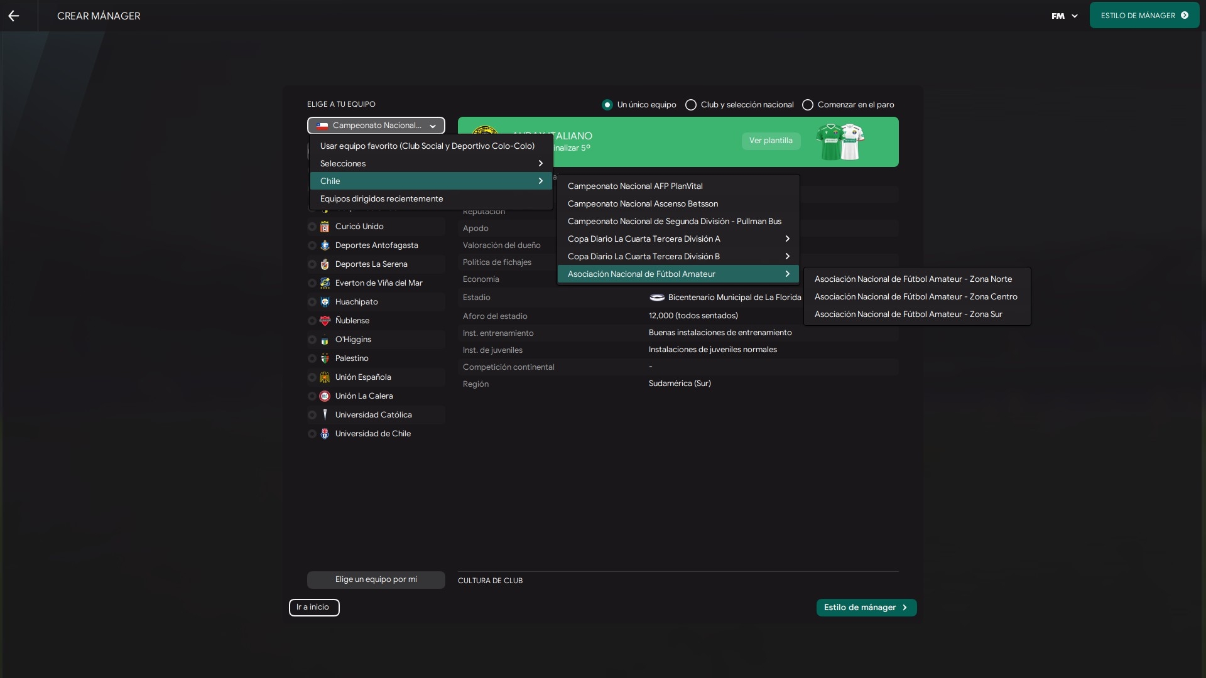Click the bottom 'Estilo de mánager' button
The width and height of the screenshot is (1206, 678).
pyautogui.click(x=866, y=608)
